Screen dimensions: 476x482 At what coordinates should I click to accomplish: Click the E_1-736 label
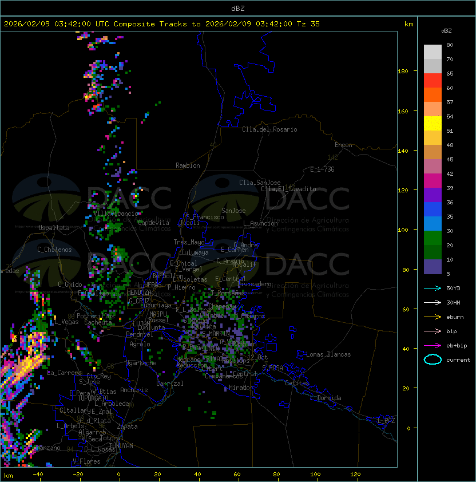[322, 169]
